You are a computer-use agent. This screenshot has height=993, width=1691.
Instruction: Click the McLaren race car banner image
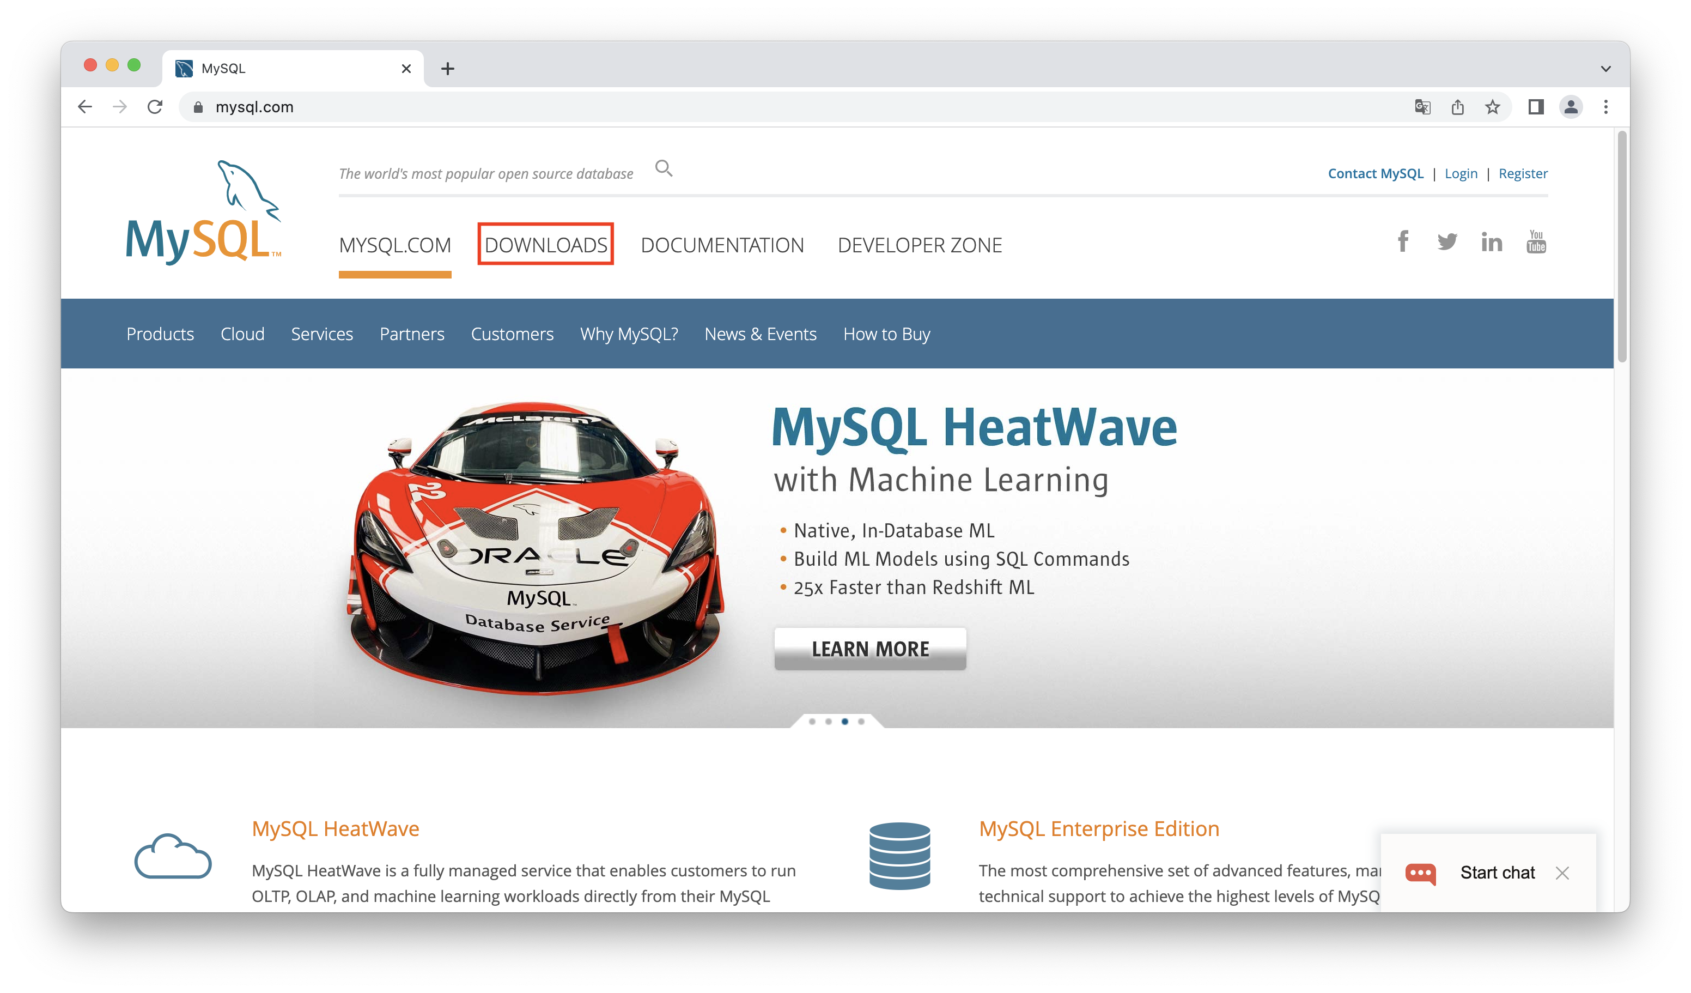(x=535, y=547)
